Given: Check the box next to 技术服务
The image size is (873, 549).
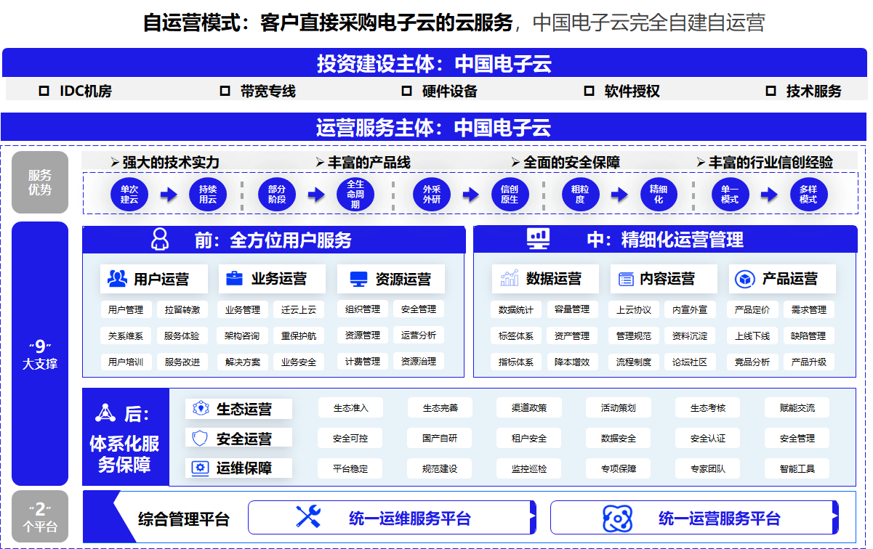Looking at the screenshot, I should point(771,91).
